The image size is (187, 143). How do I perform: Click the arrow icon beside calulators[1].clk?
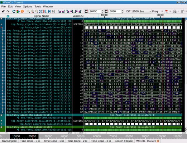pos(18,118)
